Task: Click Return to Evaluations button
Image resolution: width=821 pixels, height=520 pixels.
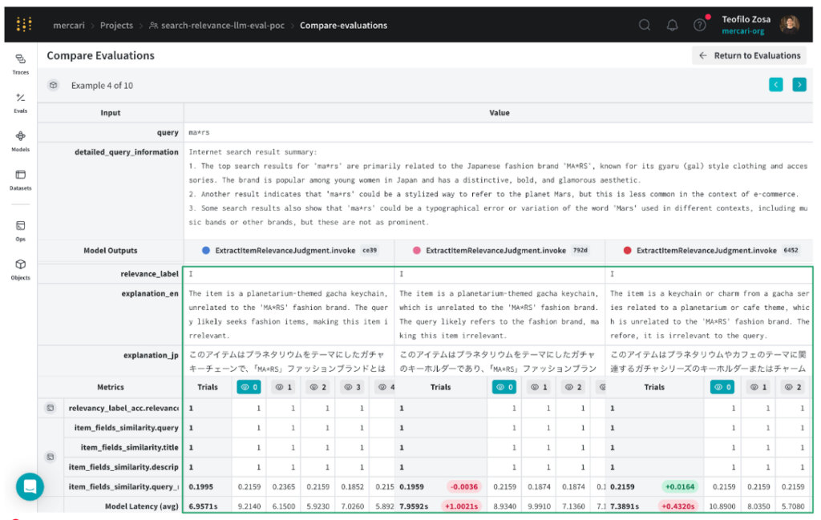Action: pos(749,55)
